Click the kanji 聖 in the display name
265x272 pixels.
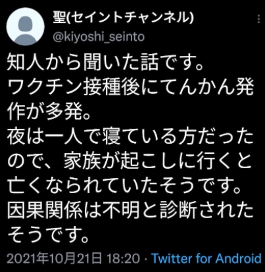click(x=59, y=16)
